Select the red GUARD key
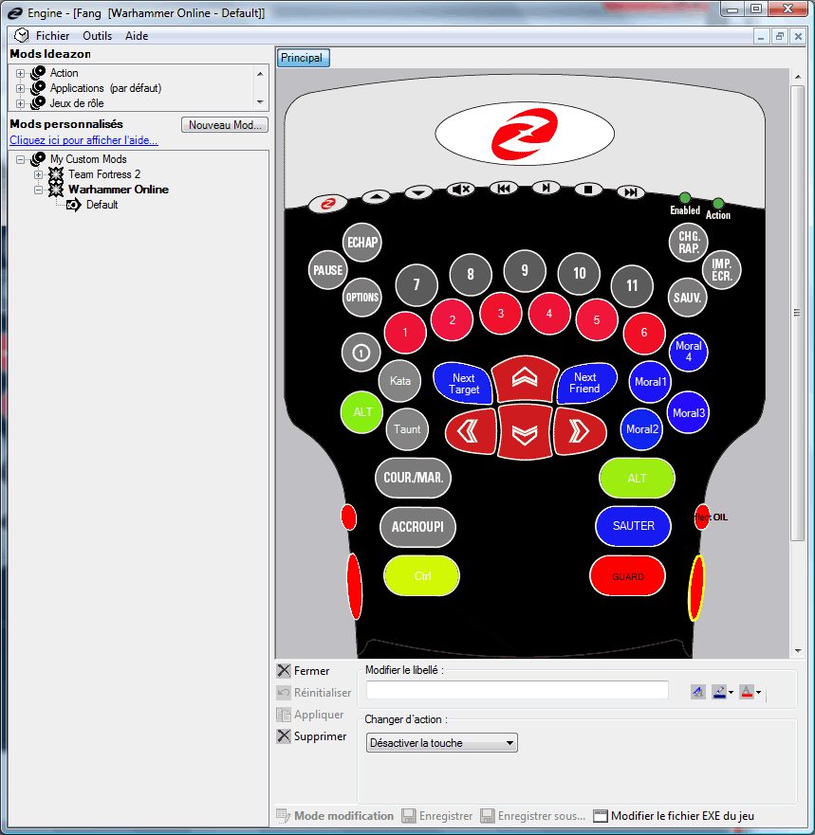This screenshot has width=815, height=835. click(627, 576)
